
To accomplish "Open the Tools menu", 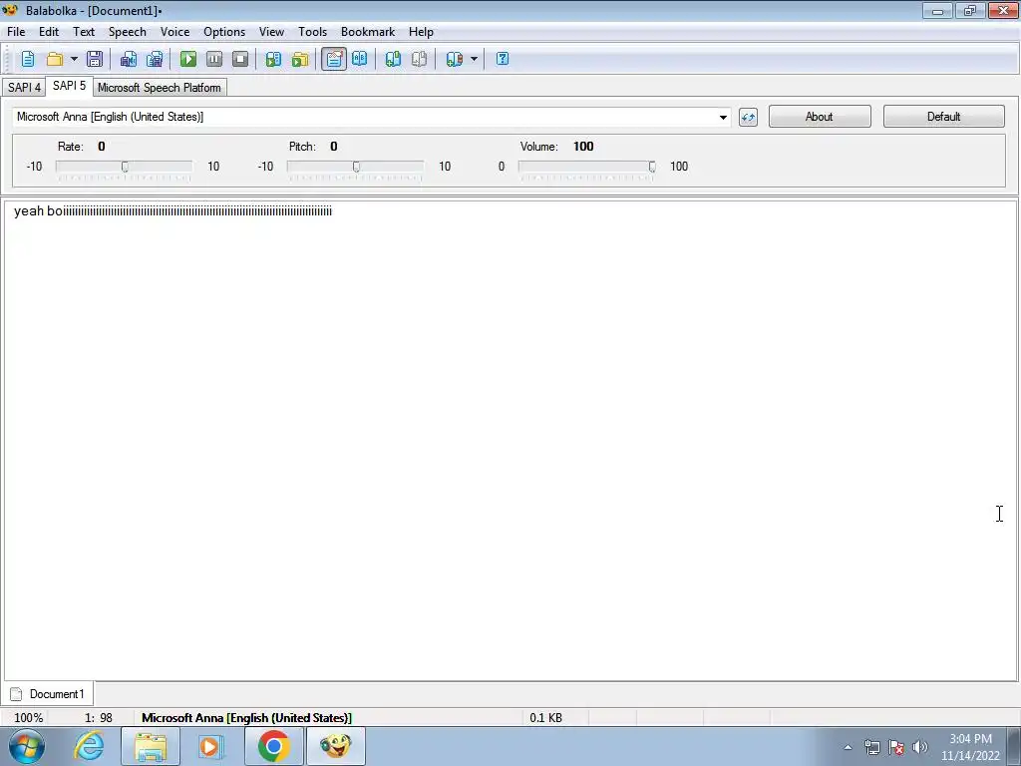I will [x=312, y=32].
